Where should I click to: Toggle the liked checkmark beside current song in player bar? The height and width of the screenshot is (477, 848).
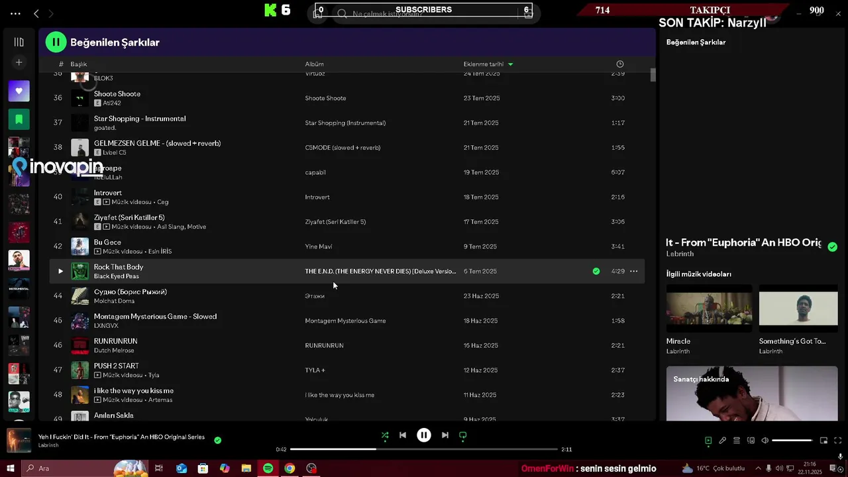[218, 440]
